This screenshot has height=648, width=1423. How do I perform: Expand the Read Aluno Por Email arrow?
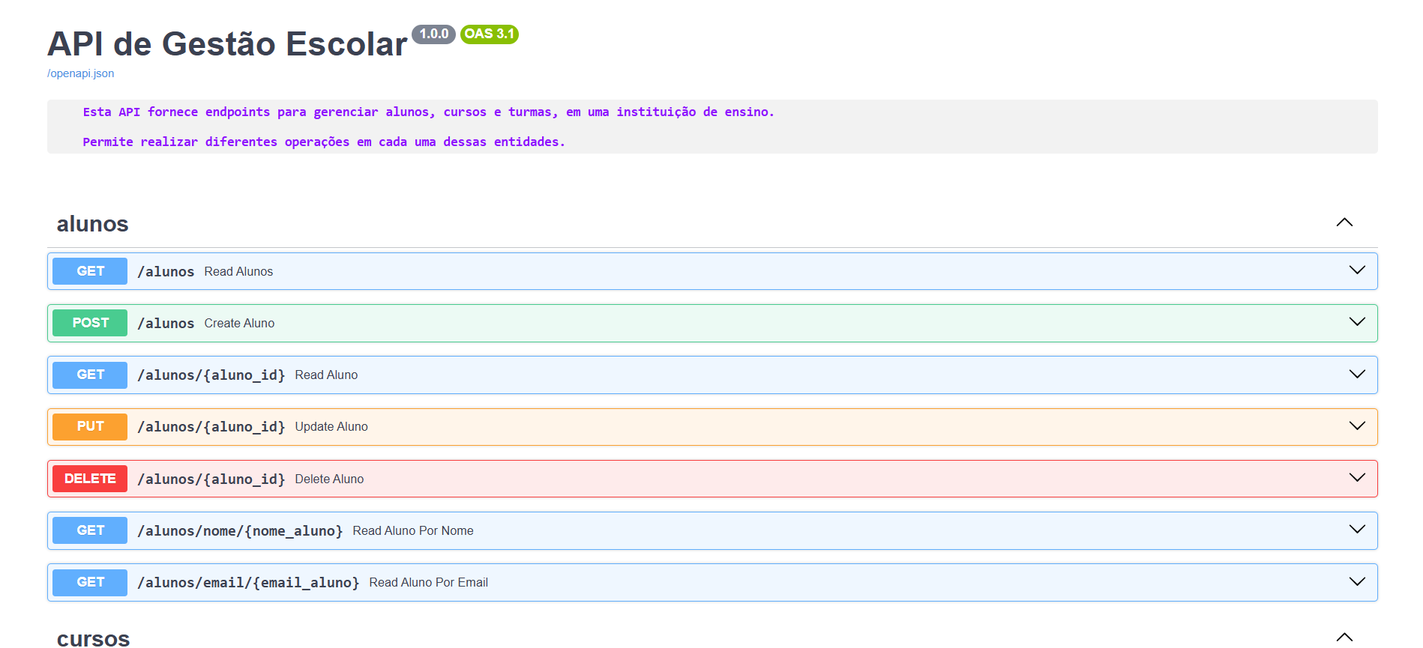pyautogui.click(x=1356, y=582)
